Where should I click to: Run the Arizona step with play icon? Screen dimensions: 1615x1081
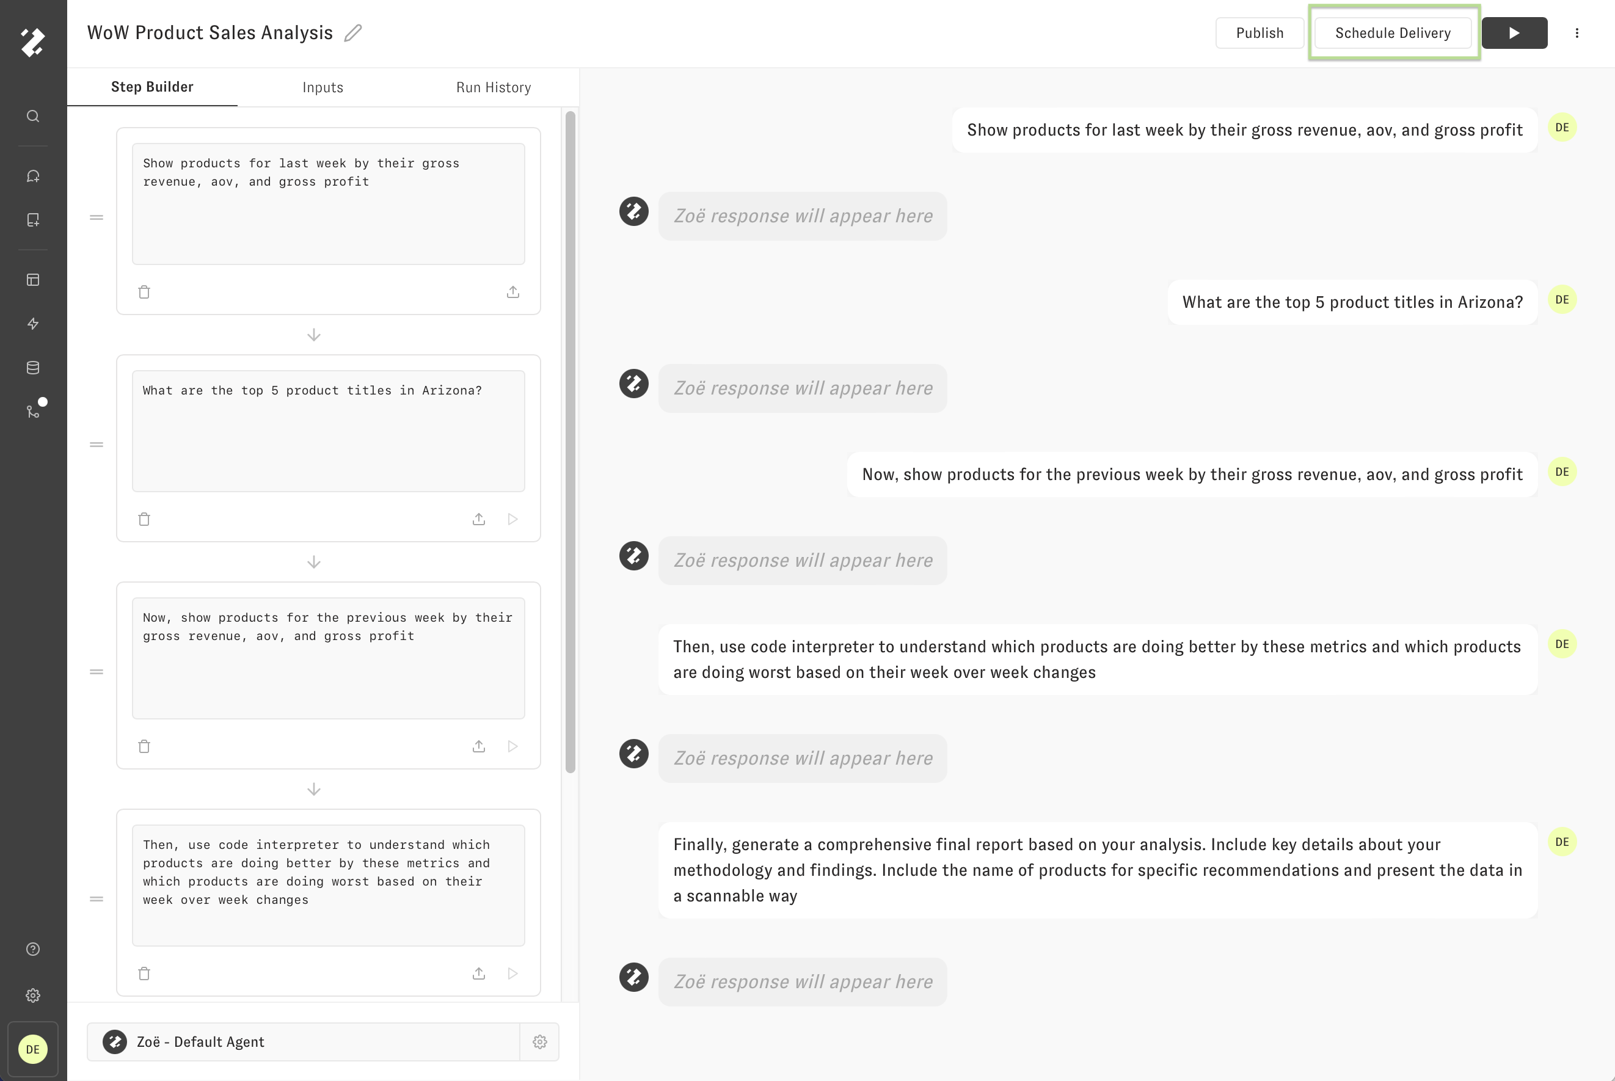pyautogui.click(x=513, y=519)
